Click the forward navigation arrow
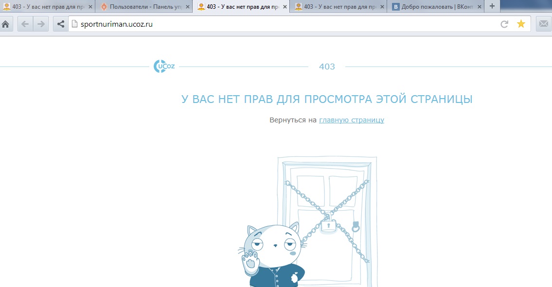Screen dimensions: 552x287 tap(41, 24)
